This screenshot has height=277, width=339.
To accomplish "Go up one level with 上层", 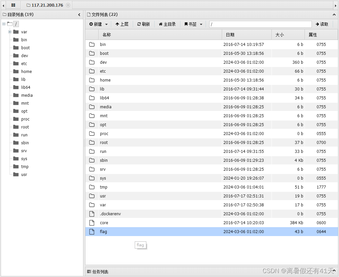I will pyautogui.click(x=122, y=24).
